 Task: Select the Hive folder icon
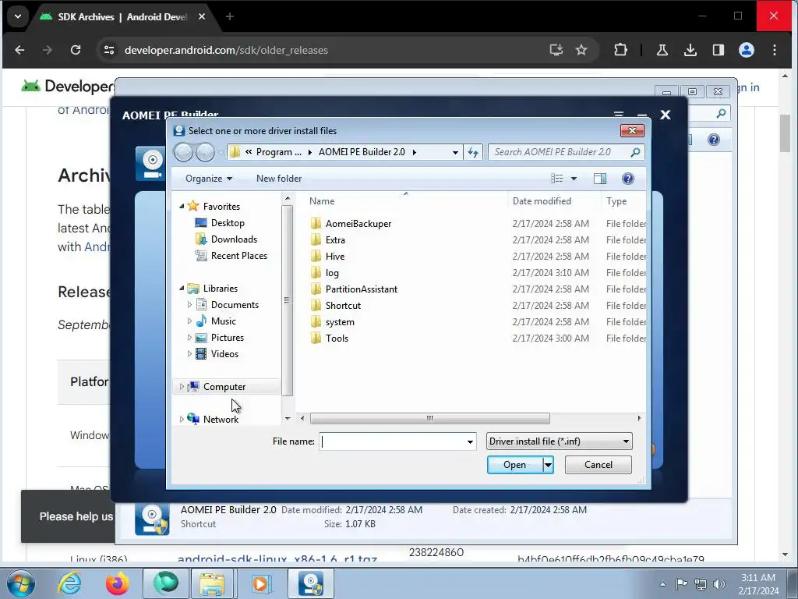coord(316,256)
